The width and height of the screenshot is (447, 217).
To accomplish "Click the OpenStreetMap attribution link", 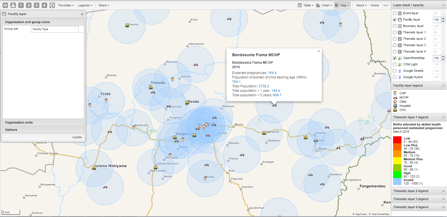I will (381, 214).
